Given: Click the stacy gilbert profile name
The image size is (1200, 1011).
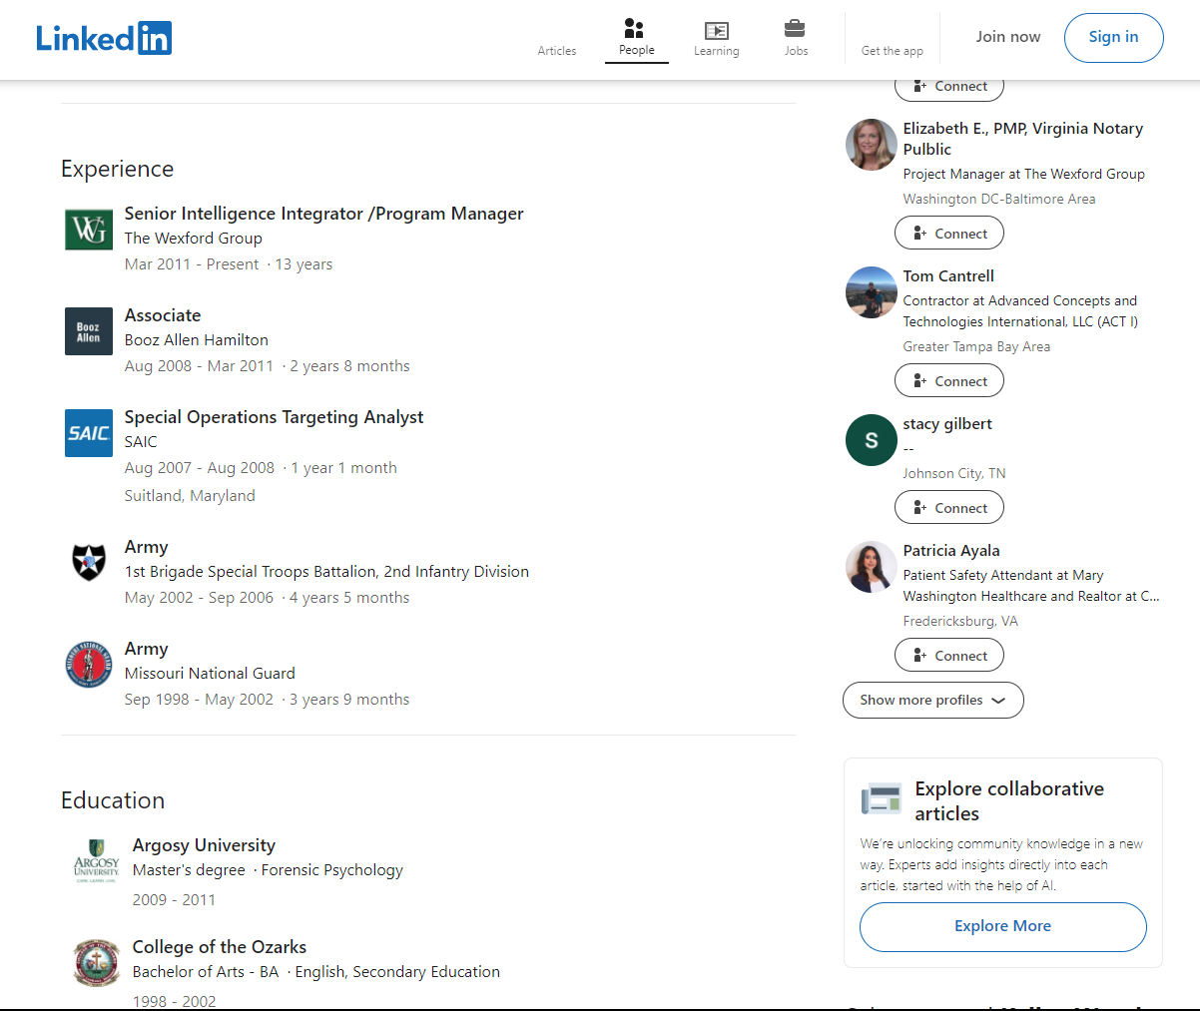Looking at the screenshot, I should pyautogui.click(x=947, y=424).
